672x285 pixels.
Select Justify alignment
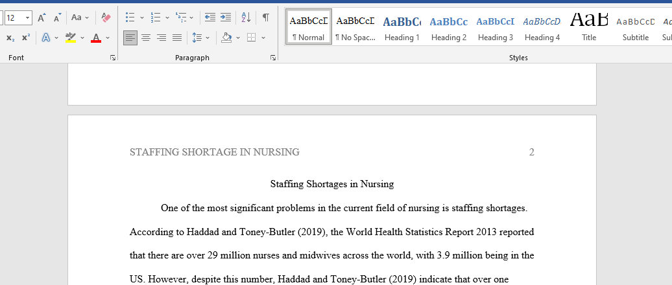tap(177, 38)
